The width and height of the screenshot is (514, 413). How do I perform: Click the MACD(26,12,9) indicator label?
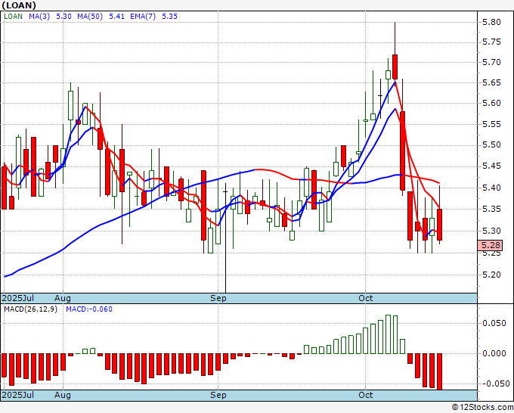click(30, 309)
